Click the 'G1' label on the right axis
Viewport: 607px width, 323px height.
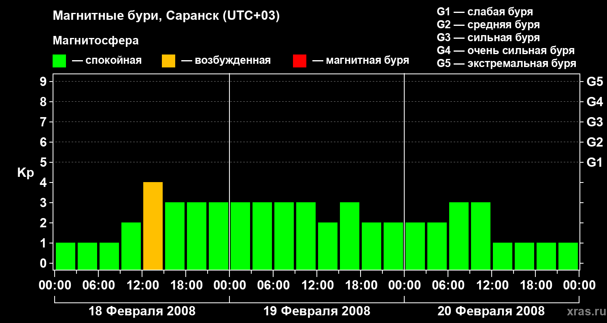click(595, 163)
